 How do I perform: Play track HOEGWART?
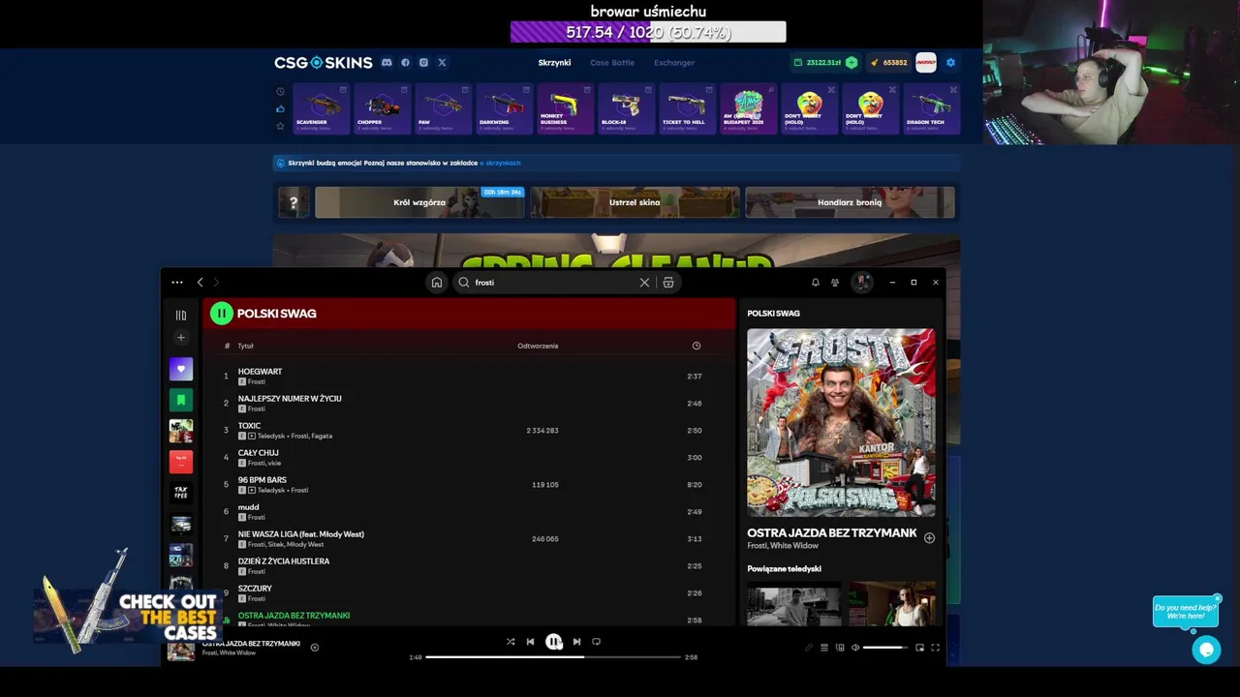(x=260, y=372)
